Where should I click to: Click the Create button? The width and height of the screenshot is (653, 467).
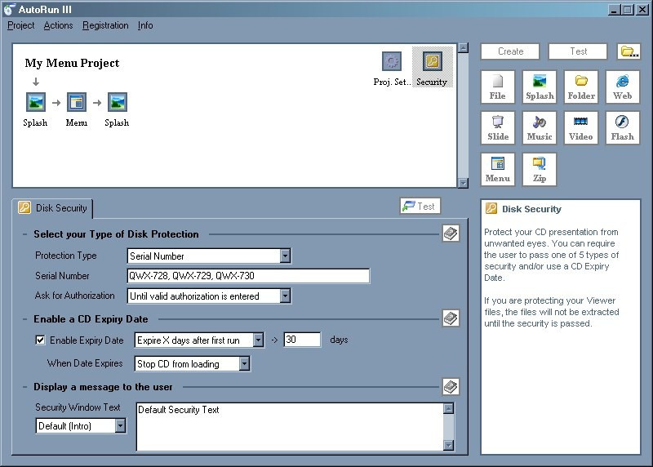[510, 51]
